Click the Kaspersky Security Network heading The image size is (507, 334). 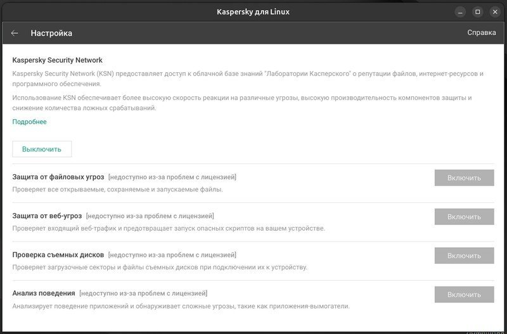57,60
